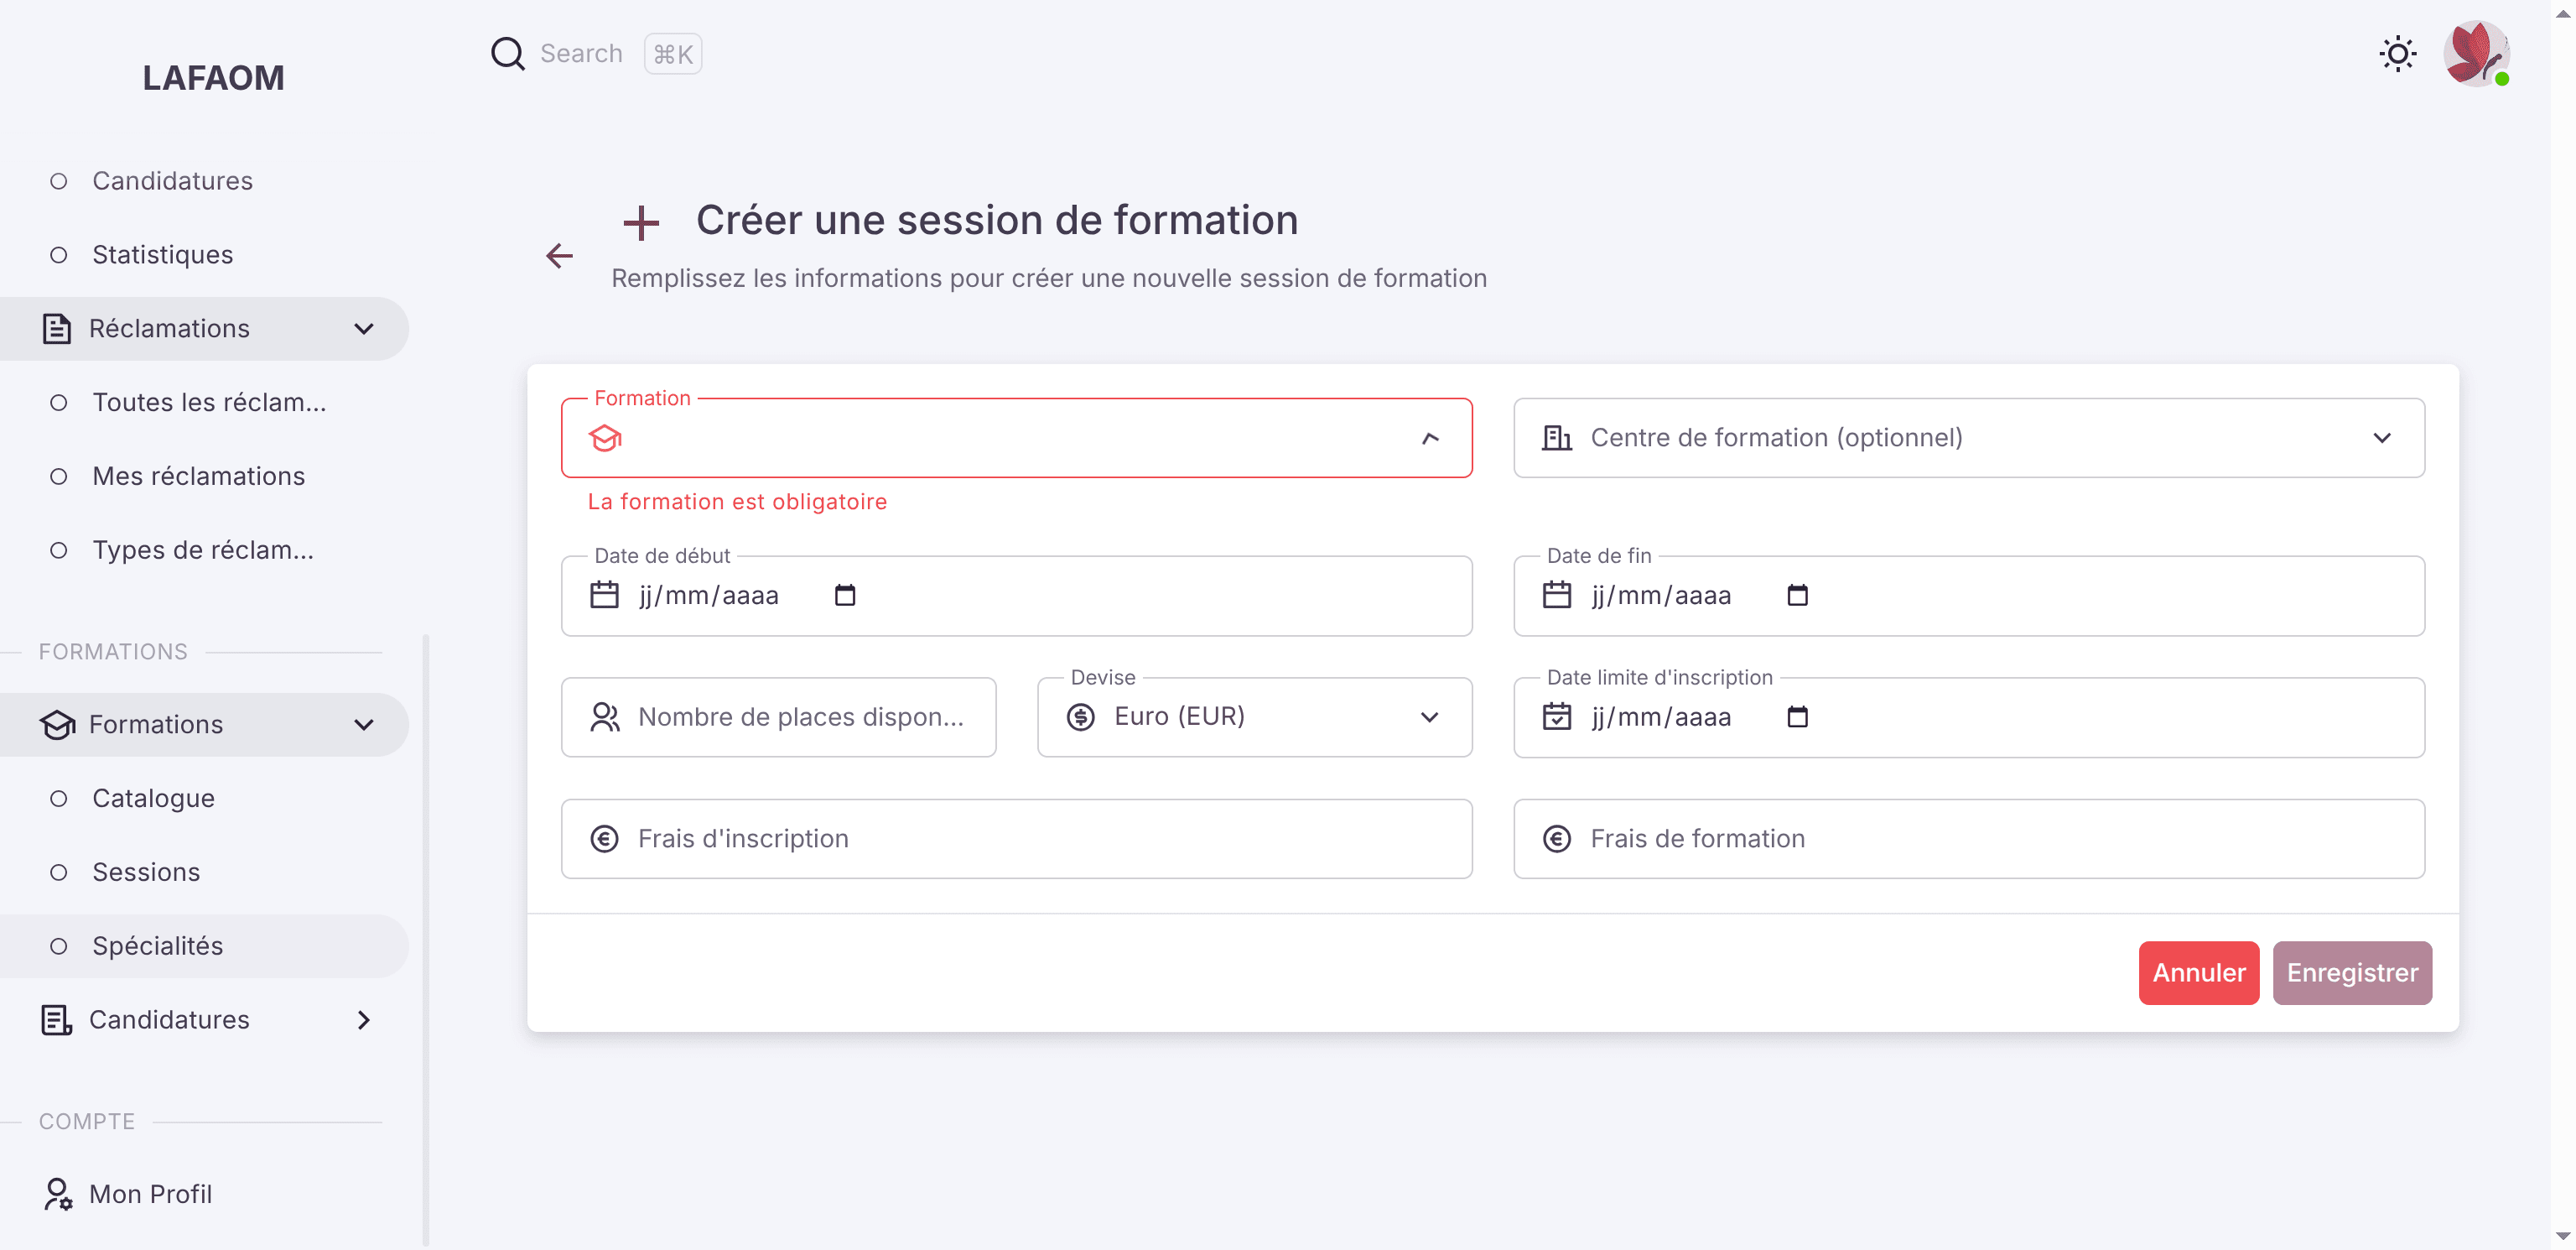Click the people icon in Nombre de places
The width and height of the screenshot is (2576, 1250).
click(x=604, y=716)
